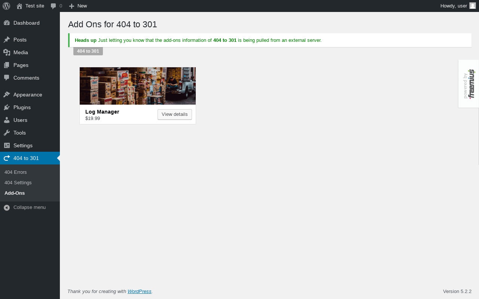Click the Collapse menu text
The image size is (479, 299).
30,207
